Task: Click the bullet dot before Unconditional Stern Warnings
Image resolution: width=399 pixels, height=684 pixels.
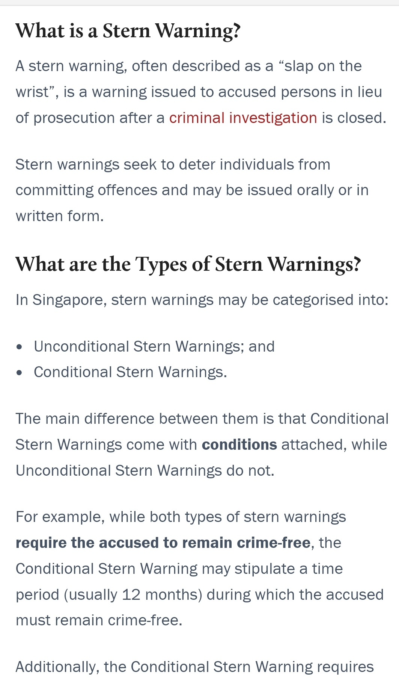Action: [x=20, y=347]
